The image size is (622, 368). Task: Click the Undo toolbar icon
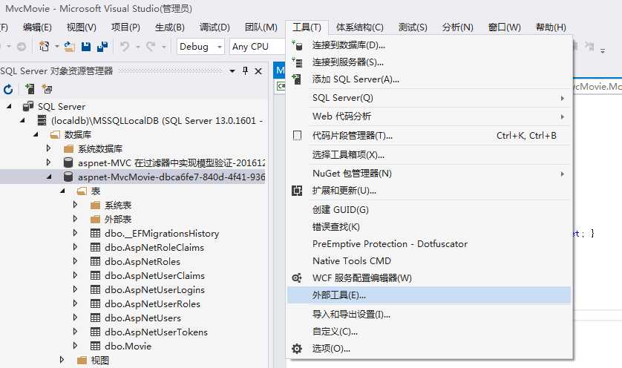tap(125, 47)
